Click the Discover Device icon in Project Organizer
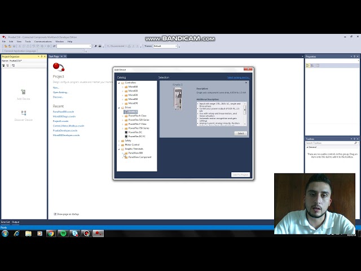This screenshot has height=271, width=361. click(24, 113)
